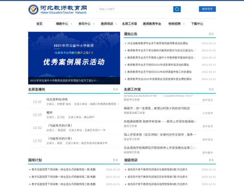Click the 小学美术 subject tag
The height and width of the screenshot is (188, 244).
click(208, 113)
